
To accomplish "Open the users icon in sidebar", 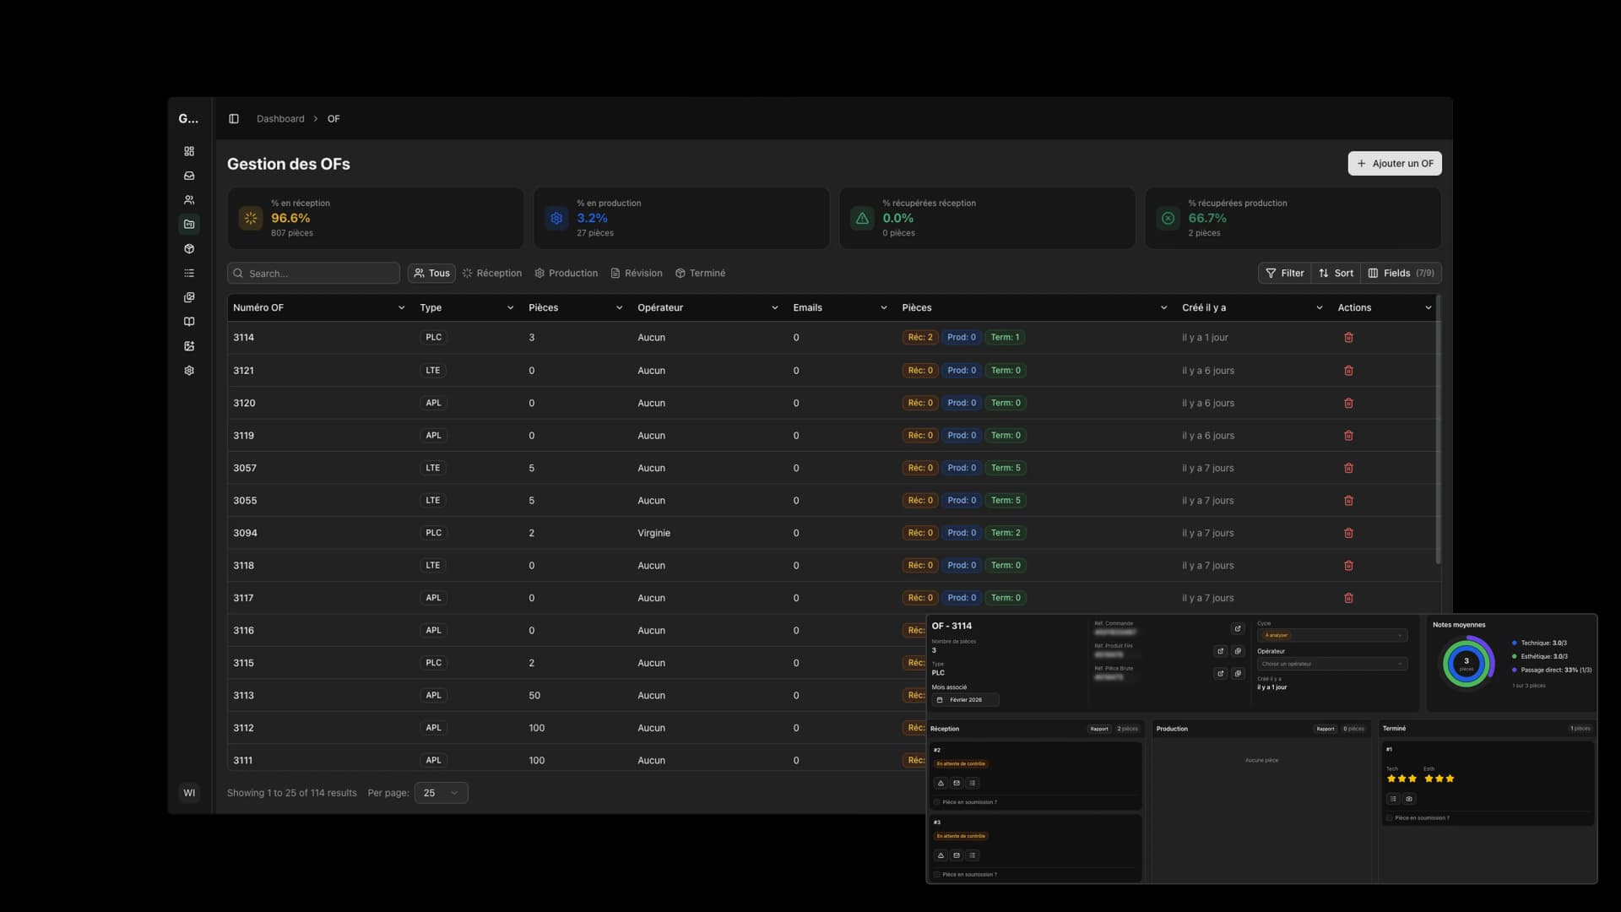I will click(189, 200).
